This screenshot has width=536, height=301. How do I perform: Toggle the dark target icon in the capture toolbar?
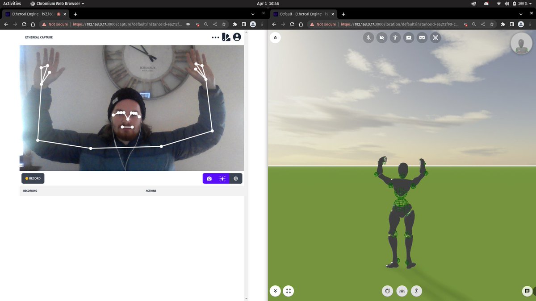pyautogui.click(x=236, y=178)
